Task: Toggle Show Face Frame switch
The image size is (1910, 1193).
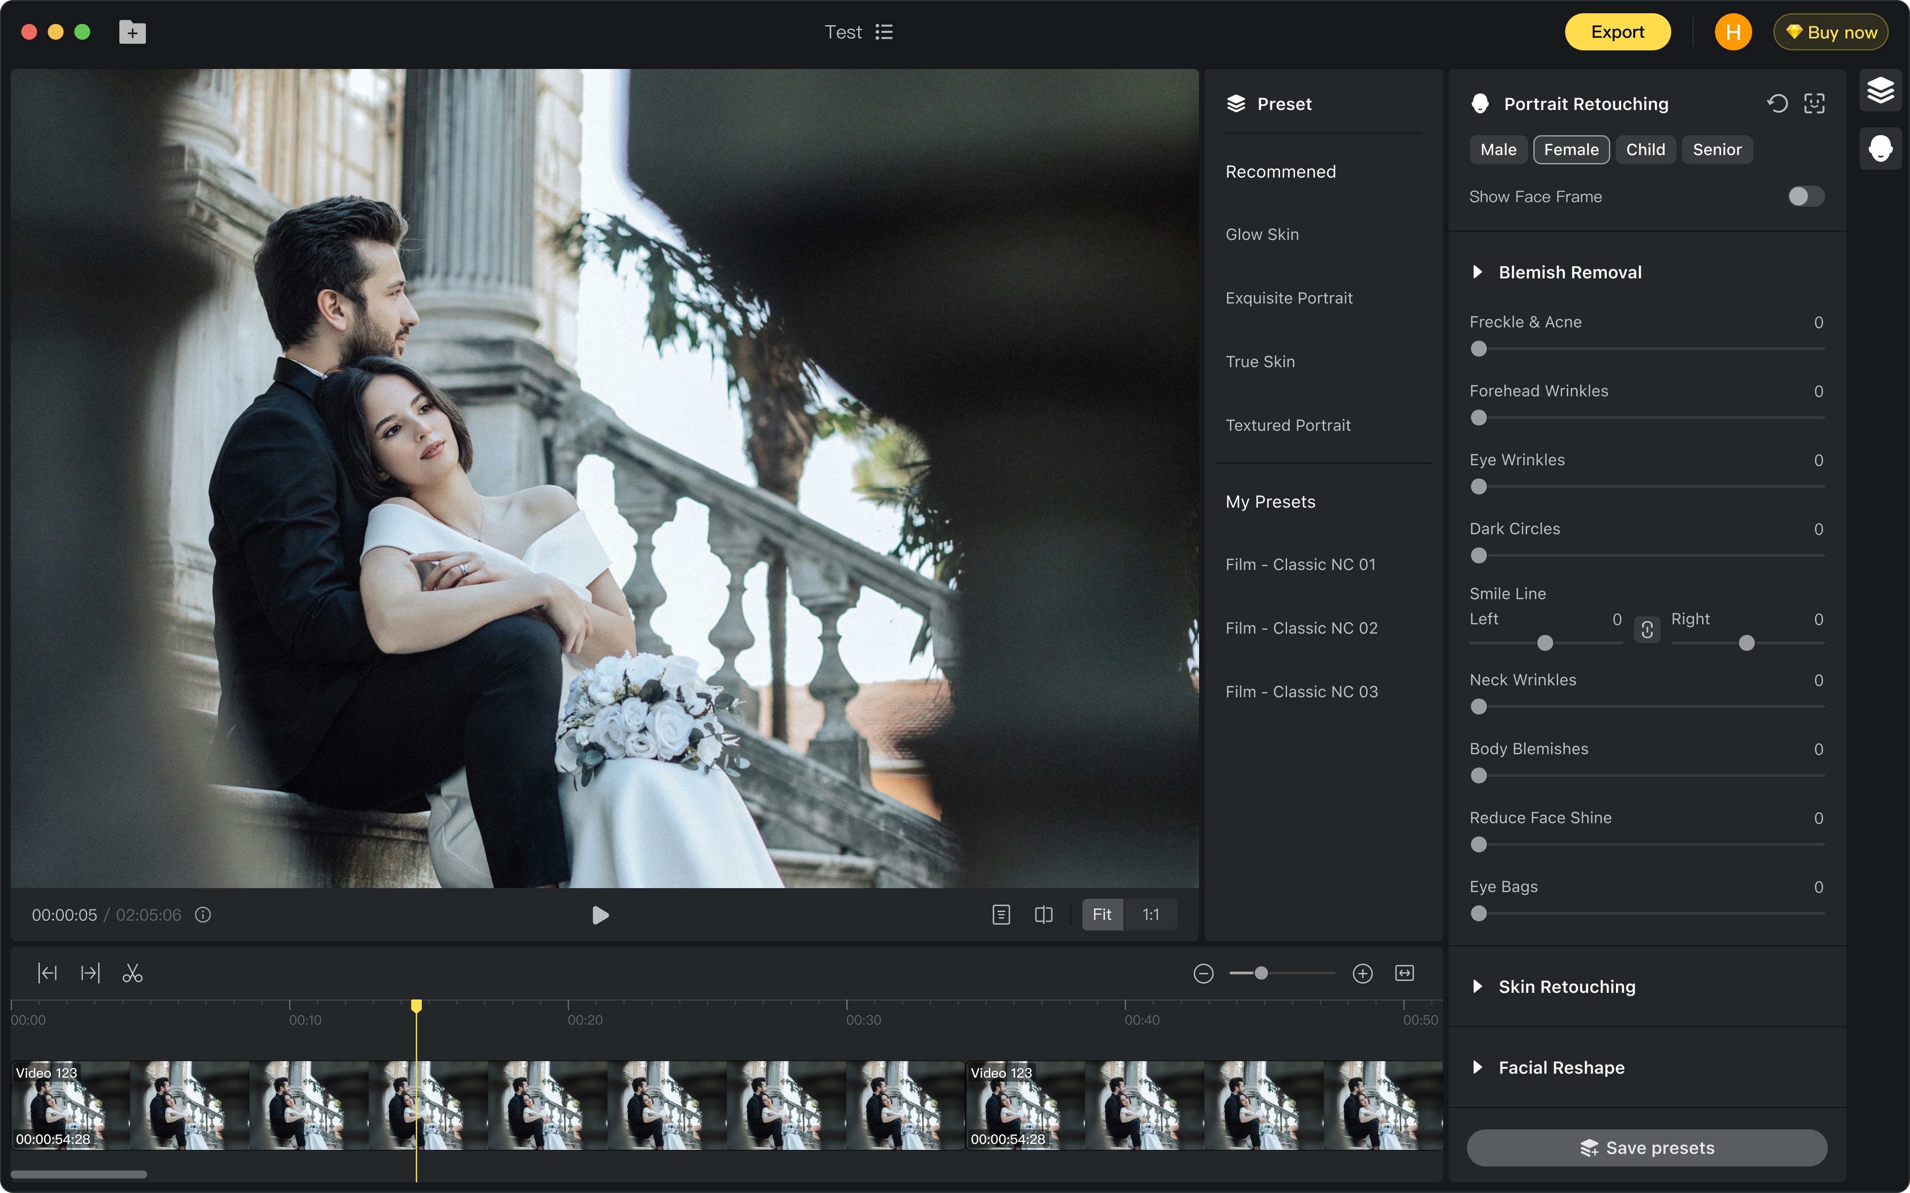Action: tap(1806, 197)
